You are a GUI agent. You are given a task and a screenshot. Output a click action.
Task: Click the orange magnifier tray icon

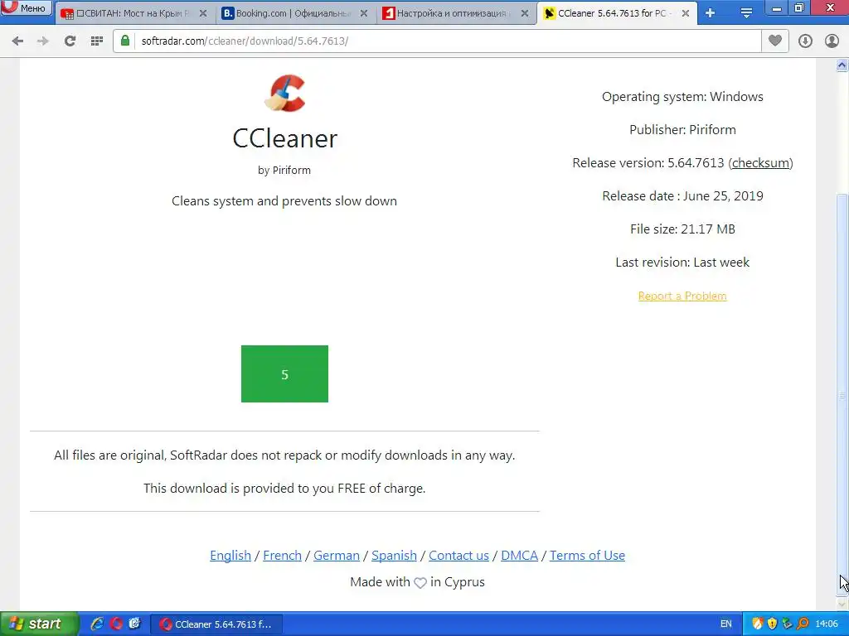[x=803, y=624]
